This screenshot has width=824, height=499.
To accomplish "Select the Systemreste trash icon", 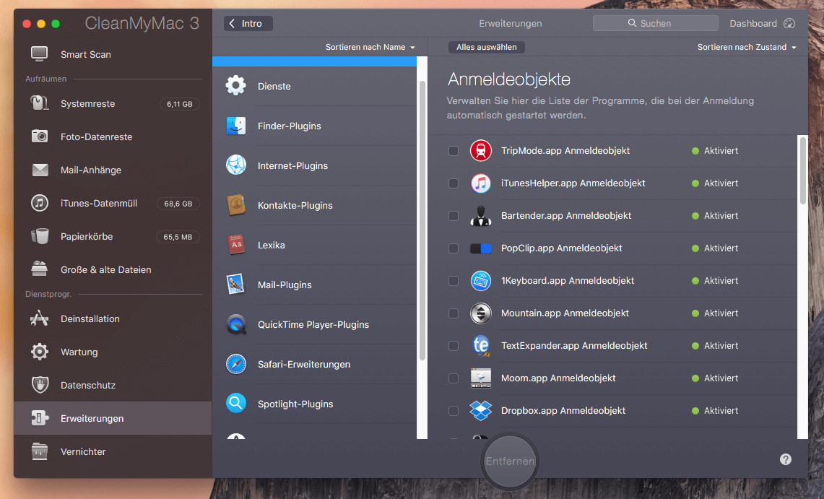I will (40, 103).
